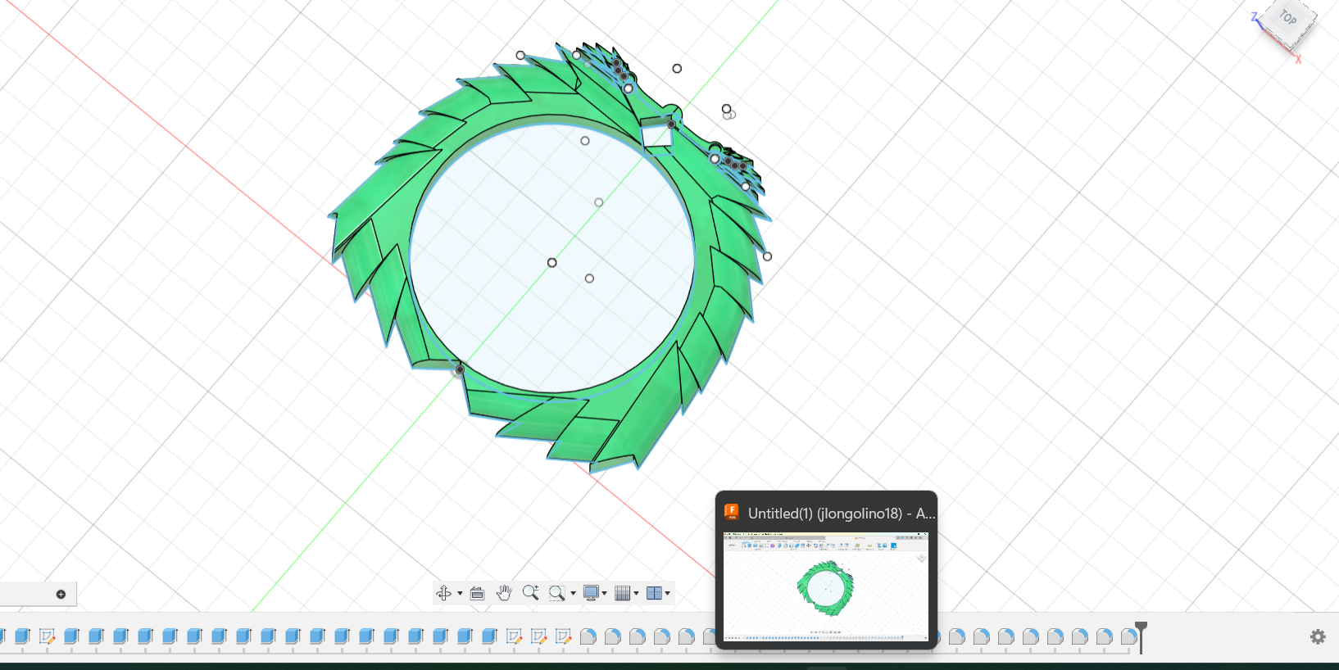Viewport: 1339px width, 670px height.
Task: Select the Orbit tool in navigation bar
Action: [x=444, y=593]
